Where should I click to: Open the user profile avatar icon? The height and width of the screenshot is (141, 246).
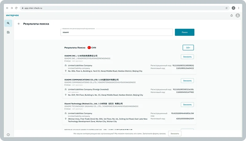238,15
